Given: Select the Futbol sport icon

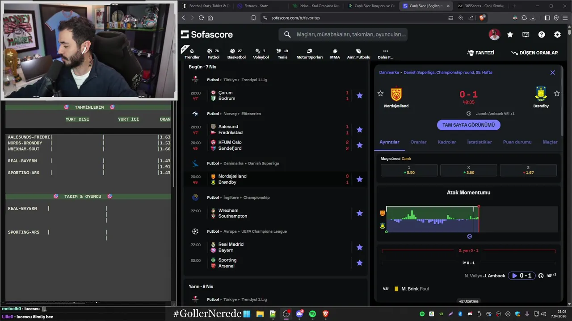Looking at the screenshot, I should pyautogui.click(x=213, y=53).
